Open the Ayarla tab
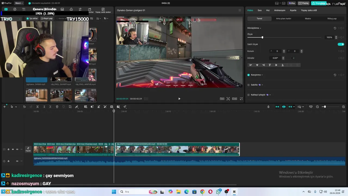 pyautogui.click(x=293, y=10)
